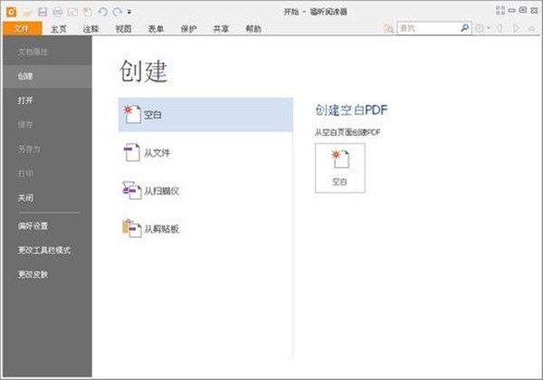
Task: Select 打开 in the file sidebar
Action: coord(25,100)
